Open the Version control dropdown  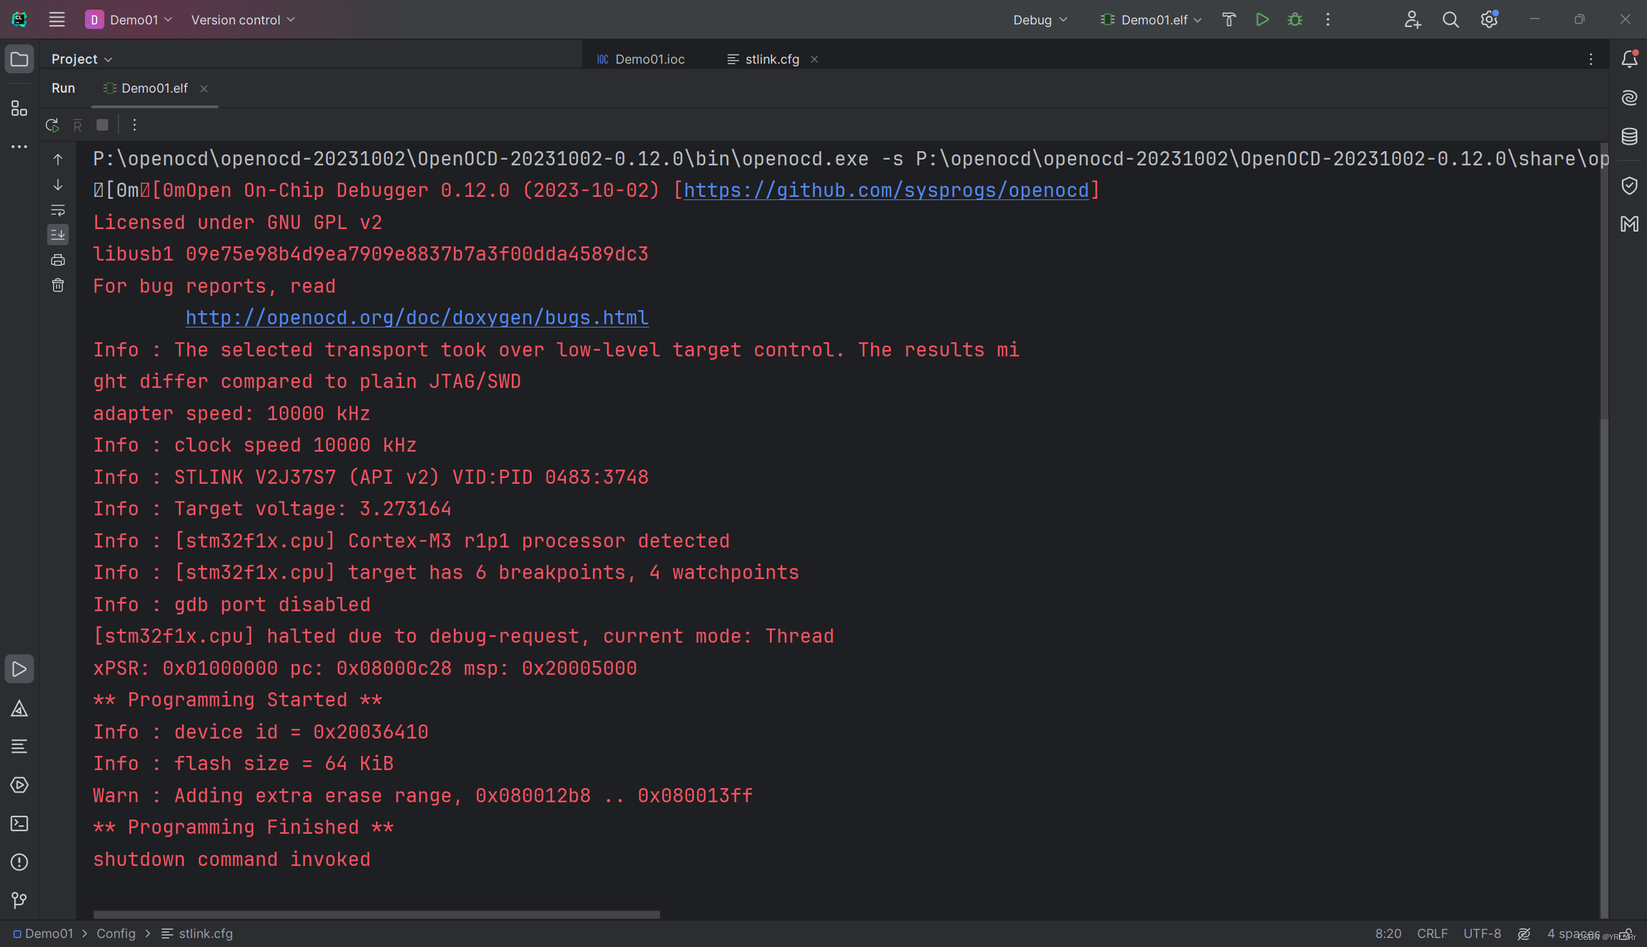click(243, 19)
